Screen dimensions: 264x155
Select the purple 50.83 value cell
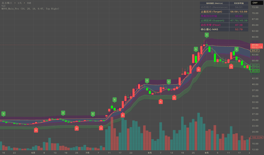[239, 16]
